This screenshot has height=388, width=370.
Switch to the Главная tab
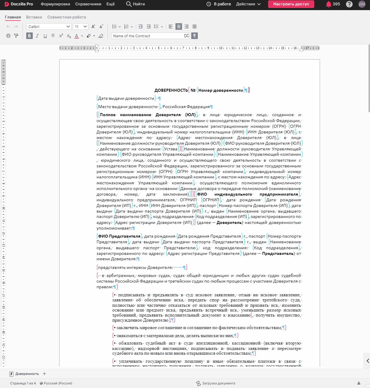(13, 17)
